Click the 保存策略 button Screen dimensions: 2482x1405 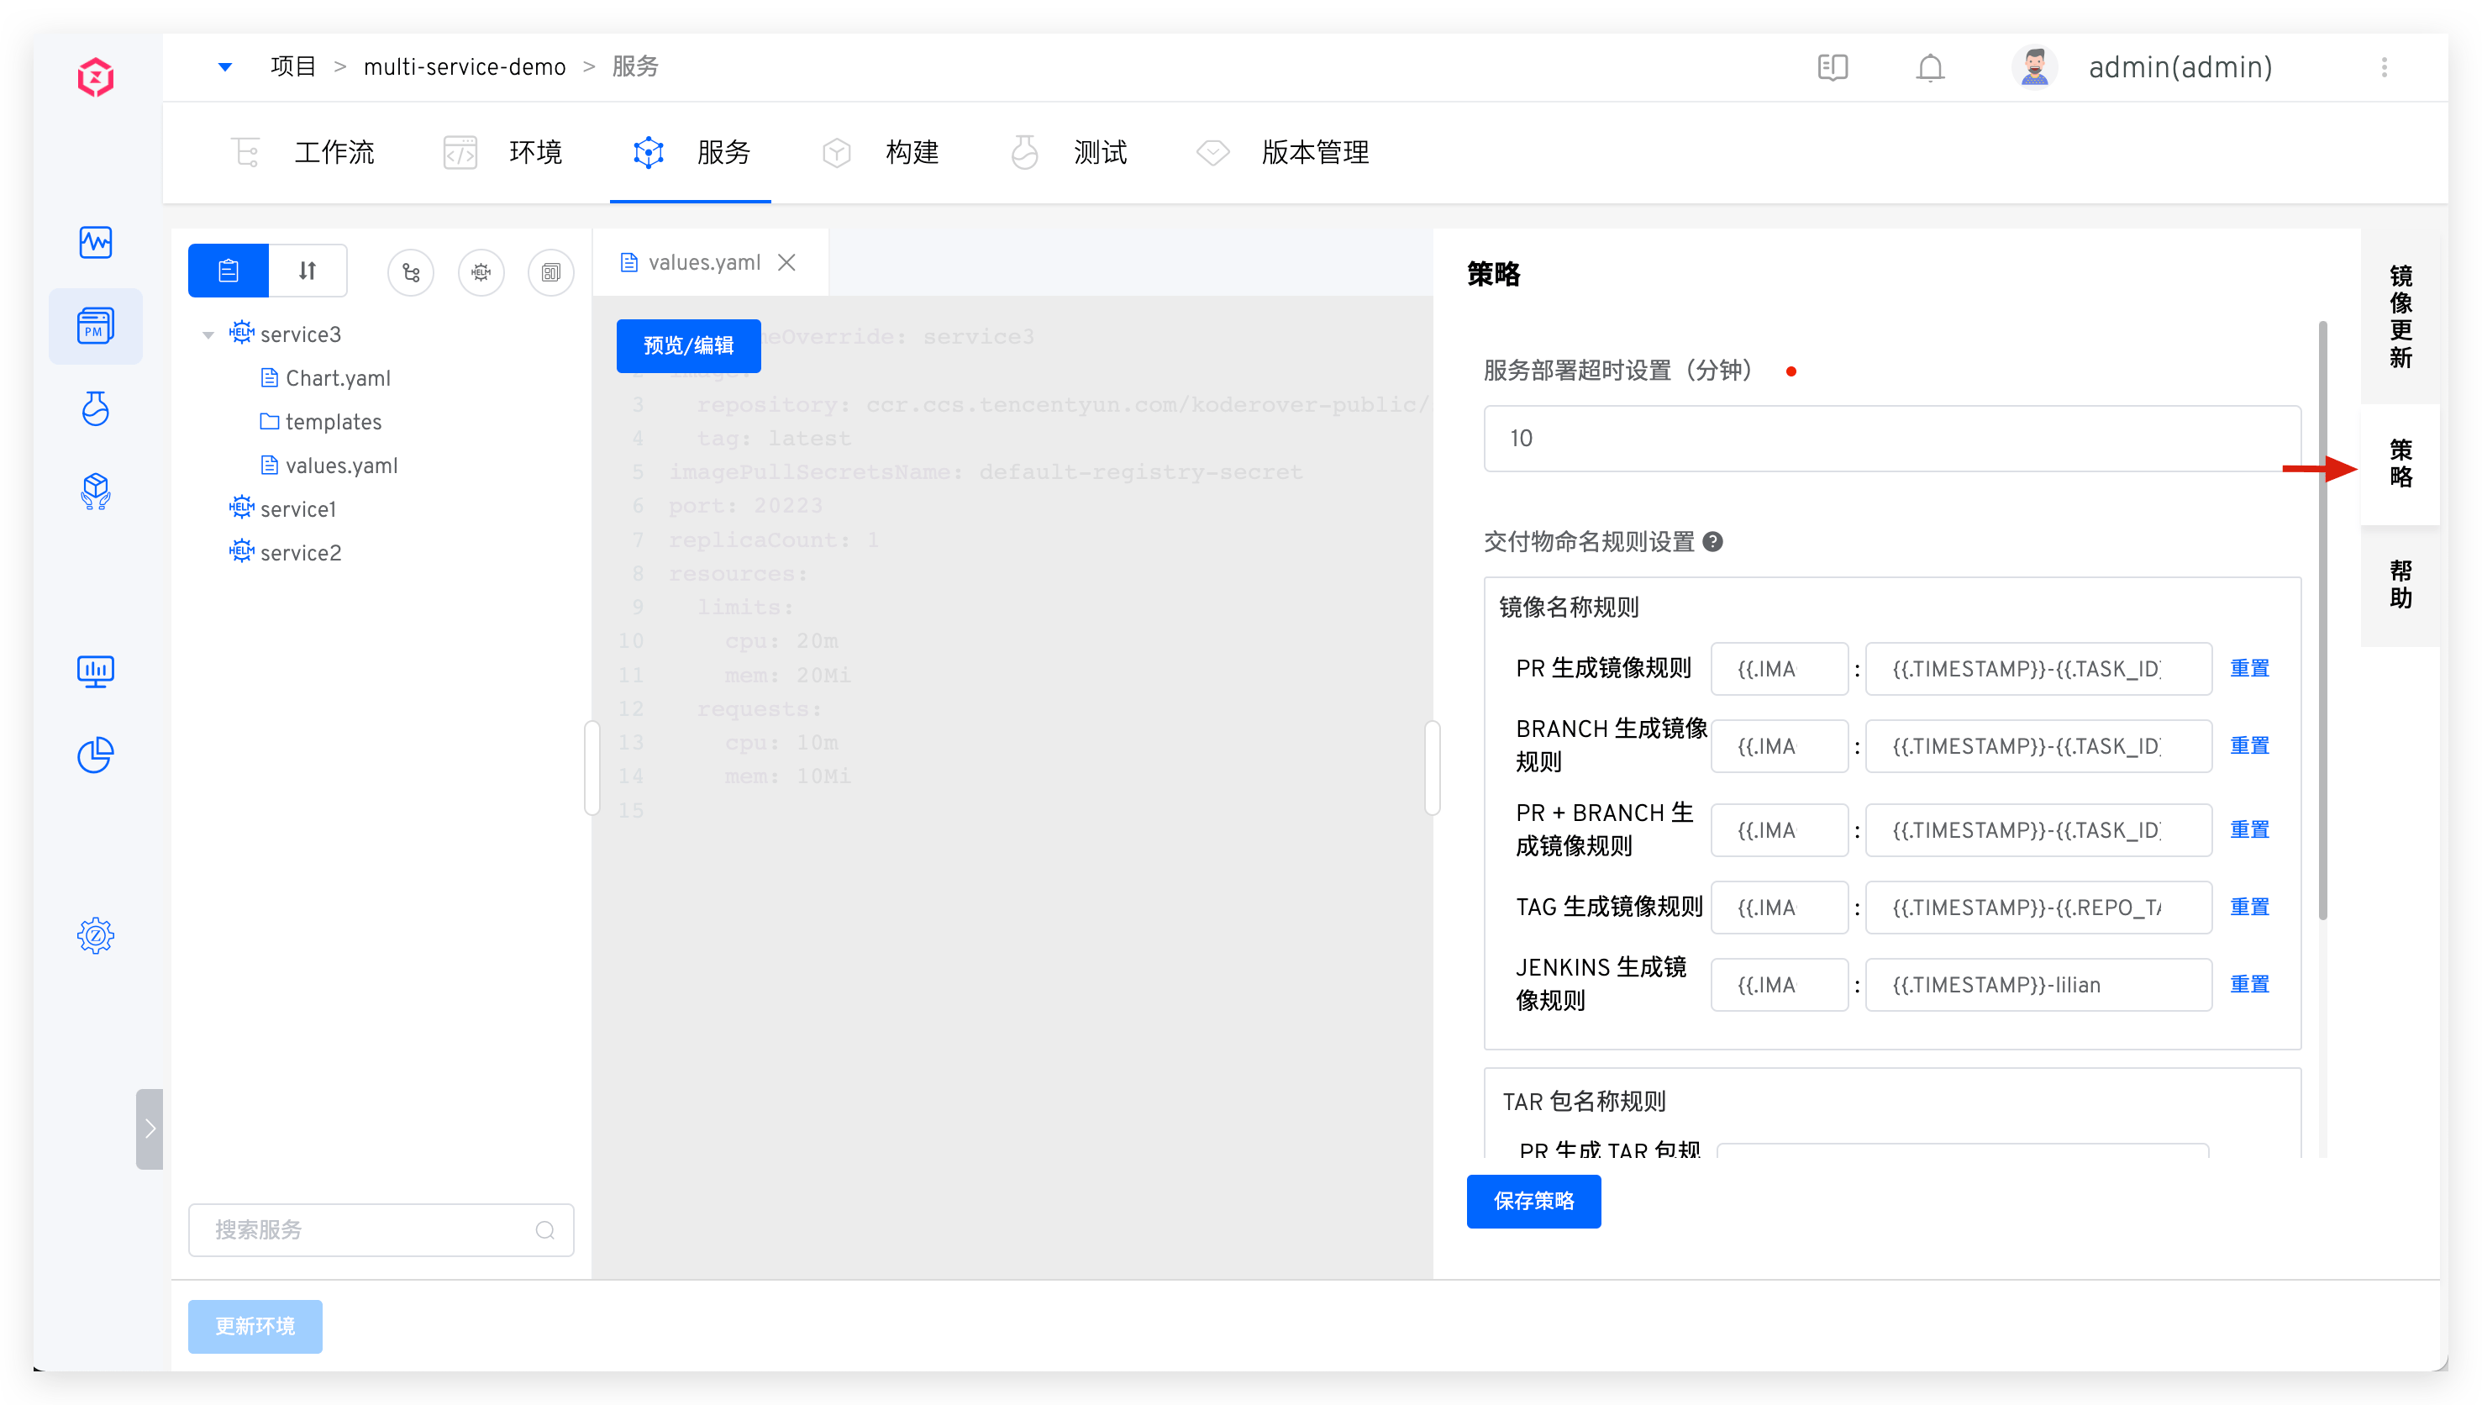pyautogui.click(x=1533, y=1202)
